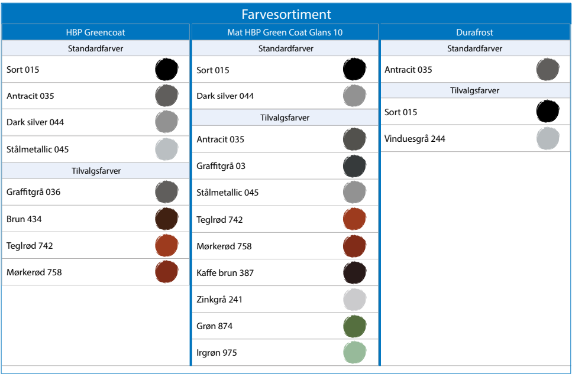Select the 'Irgrøn 975' text
This screenshot has height=374, width=572.
click(x=216, y=353)
